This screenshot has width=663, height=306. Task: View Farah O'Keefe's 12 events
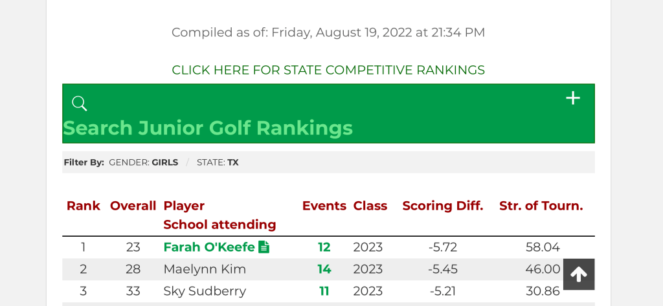click(324, 247)
